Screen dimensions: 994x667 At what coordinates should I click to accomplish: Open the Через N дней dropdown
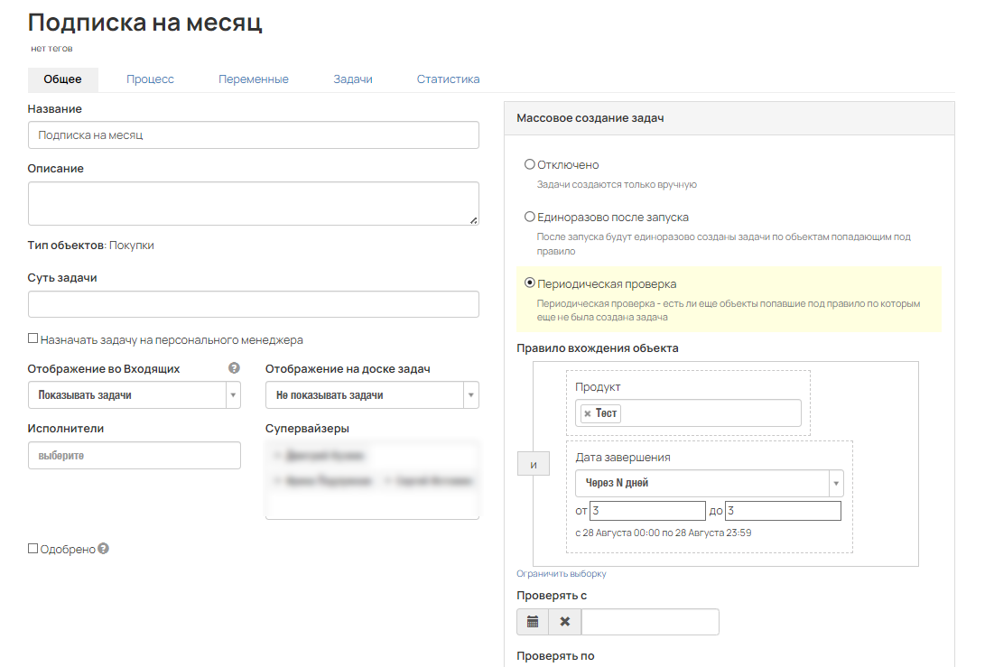tap(709, 483)
